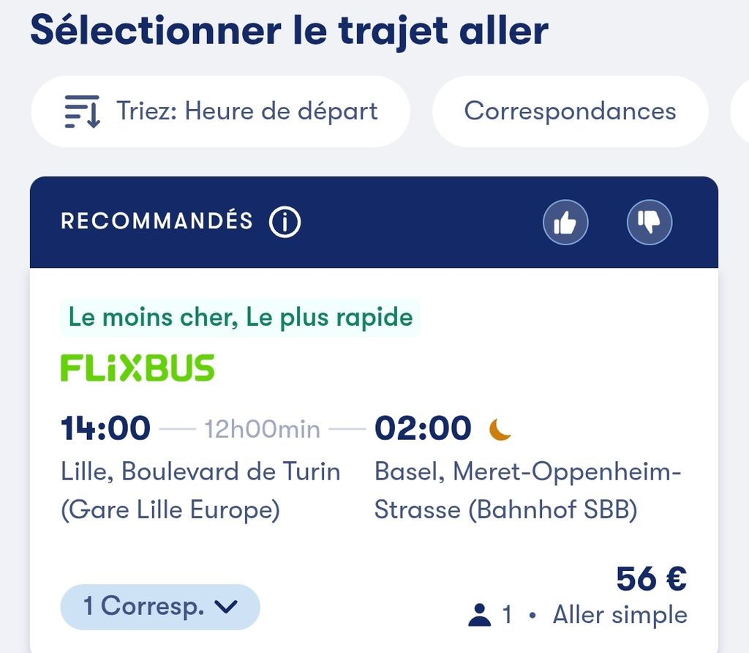This screenshot has width=749, height=653.
Task: Select the 14:00 departure time
Action: 105,428
